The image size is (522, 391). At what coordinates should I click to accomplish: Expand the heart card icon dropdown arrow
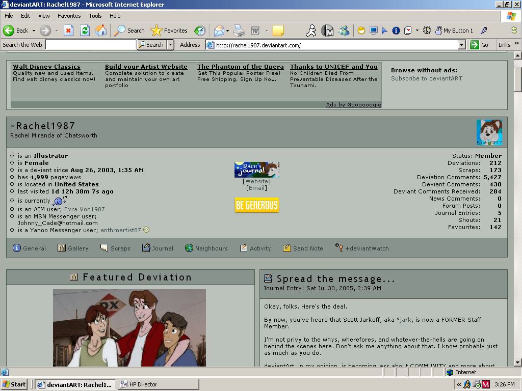pos(417,31)
